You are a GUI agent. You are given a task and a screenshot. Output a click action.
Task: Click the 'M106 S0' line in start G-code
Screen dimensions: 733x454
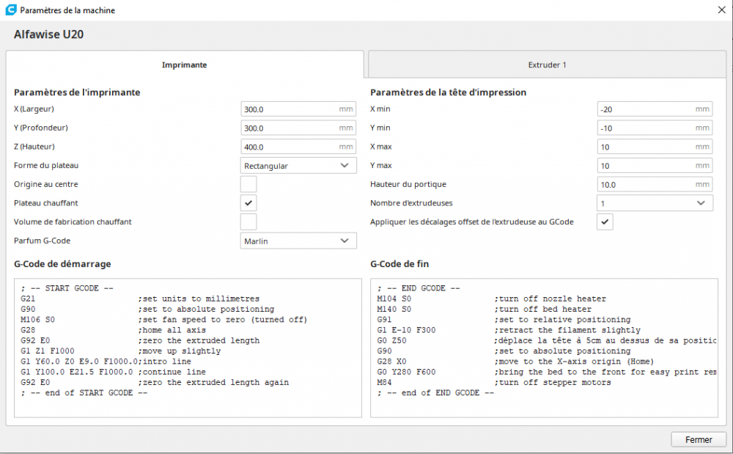click(x=164, y=320)
